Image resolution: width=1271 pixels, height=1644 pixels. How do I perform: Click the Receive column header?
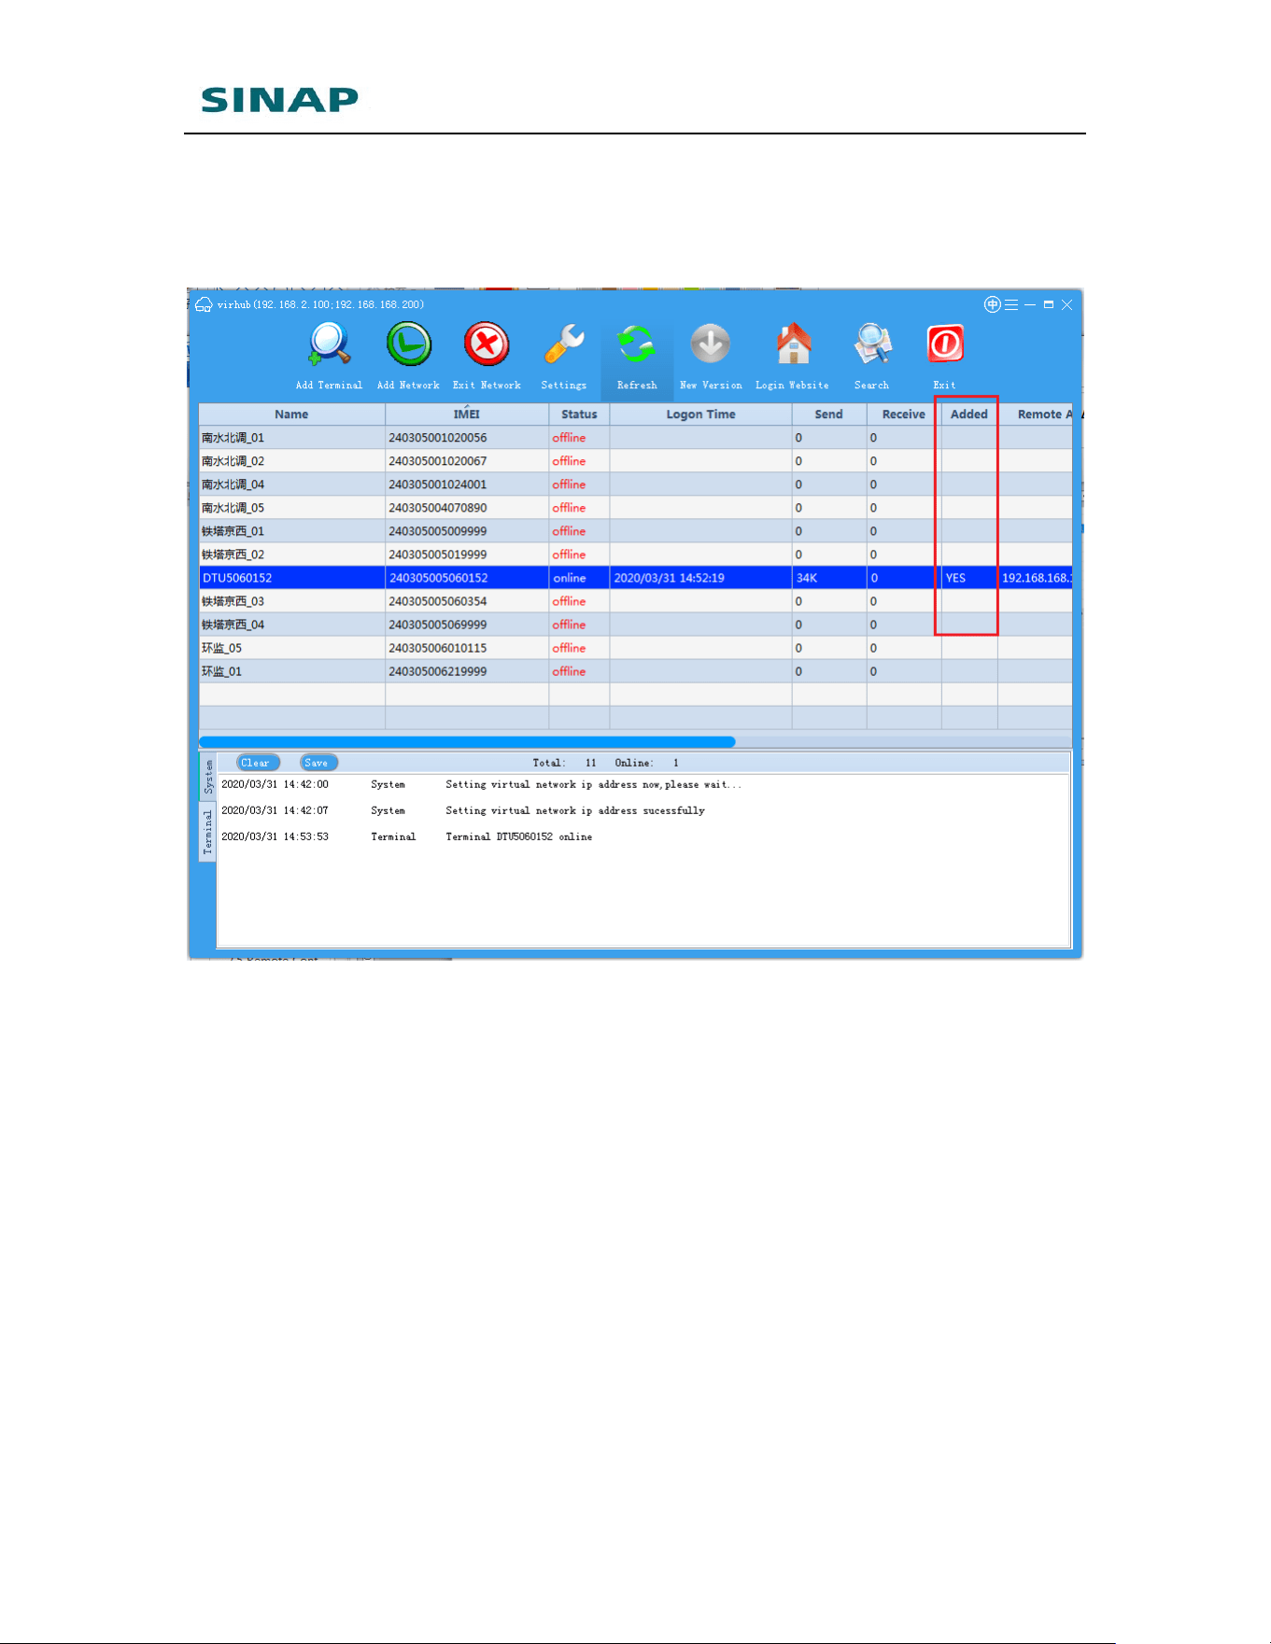pos(904,415)
